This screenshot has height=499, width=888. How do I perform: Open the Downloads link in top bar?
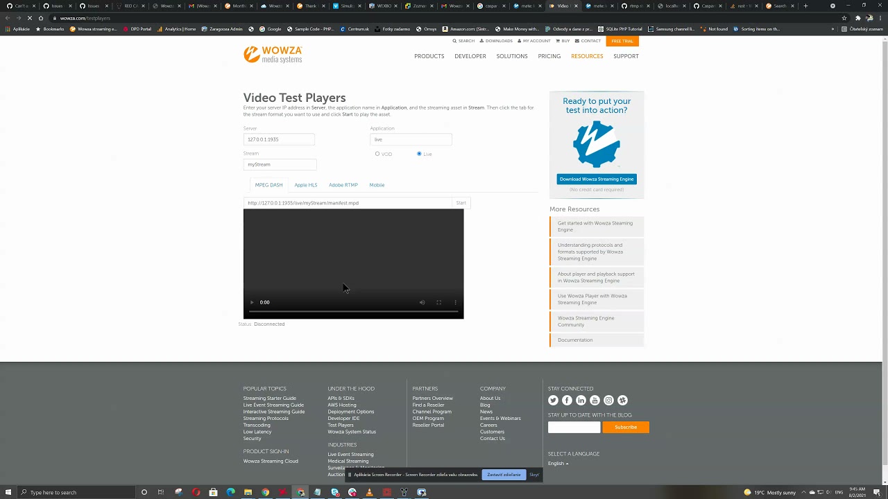(x=496, y=41)
